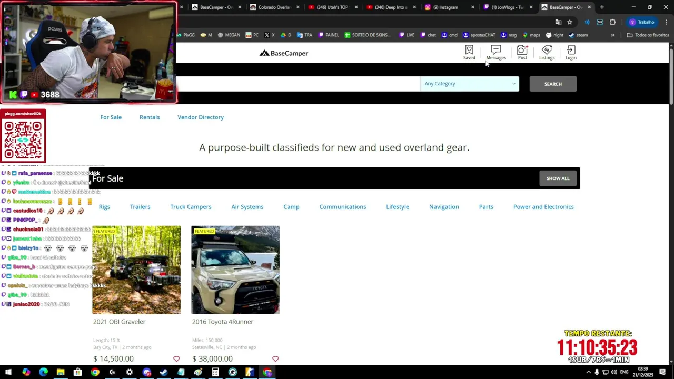Open the Messages icon
The image size is (674, 379).
pos(496,52)
